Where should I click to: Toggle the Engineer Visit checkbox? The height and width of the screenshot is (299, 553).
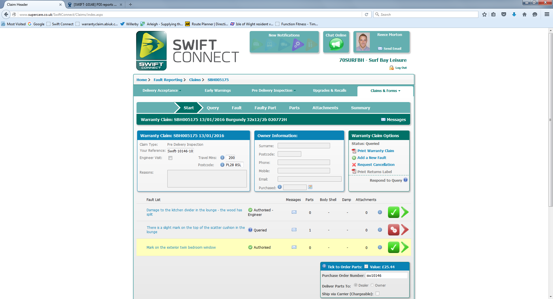[x=171, y=158]
